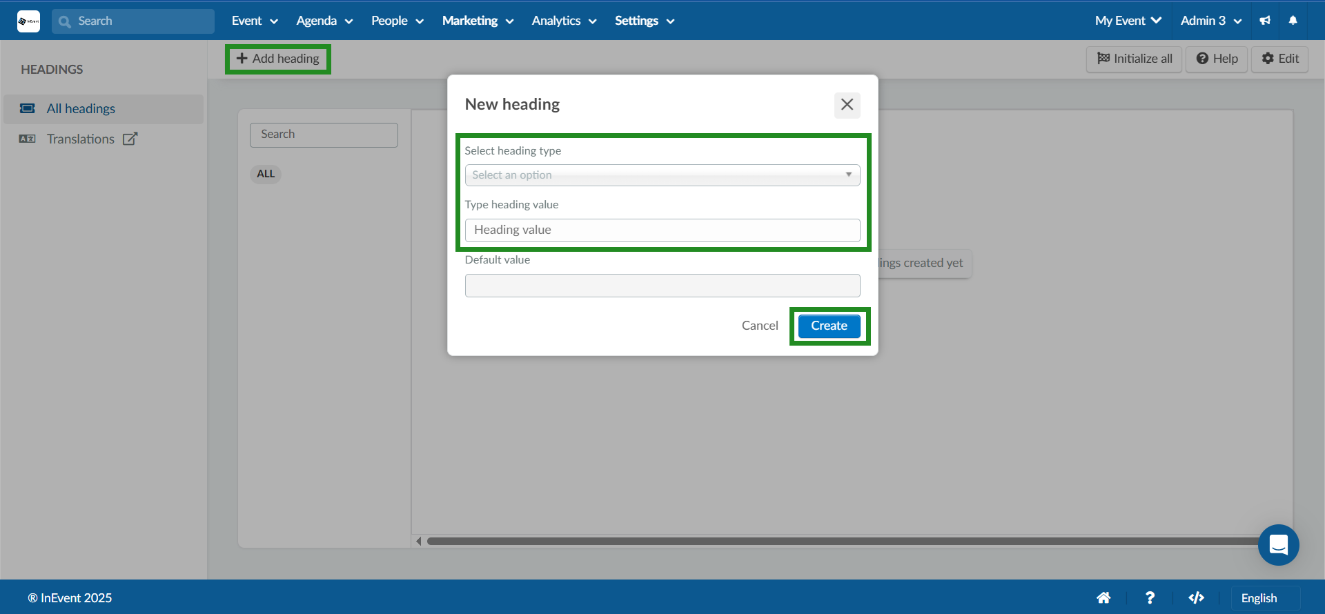
Task: Focus the headings list Search field
Action: (x=324, y=135)
